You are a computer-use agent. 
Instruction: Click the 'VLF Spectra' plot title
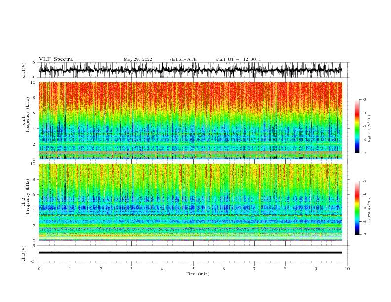tap(56, 59)
